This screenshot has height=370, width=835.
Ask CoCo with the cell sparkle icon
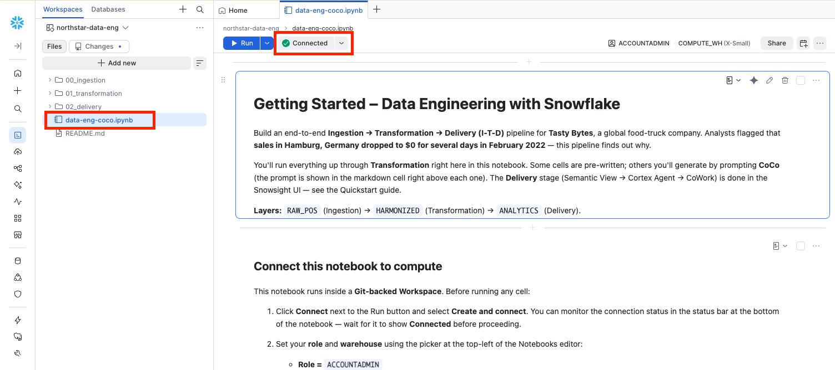click(x=754, y=80)
